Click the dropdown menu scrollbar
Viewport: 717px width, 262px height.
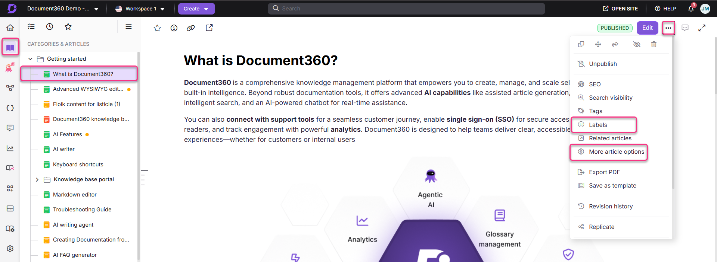click(673, 112)
